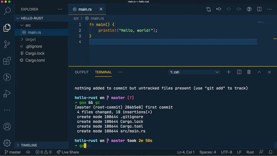Image resolution: width=277 pixels, height=156 pixels.
Task: Open the Extensions view
Action: coord(7,61)
